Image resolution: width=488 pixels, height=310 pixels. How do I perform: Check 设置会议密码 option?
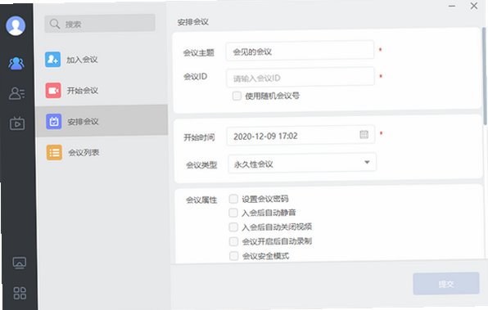pyautogui.click(x=233, y=199)
